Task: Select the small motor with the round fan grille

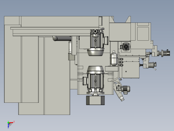Action: (125, 46)
